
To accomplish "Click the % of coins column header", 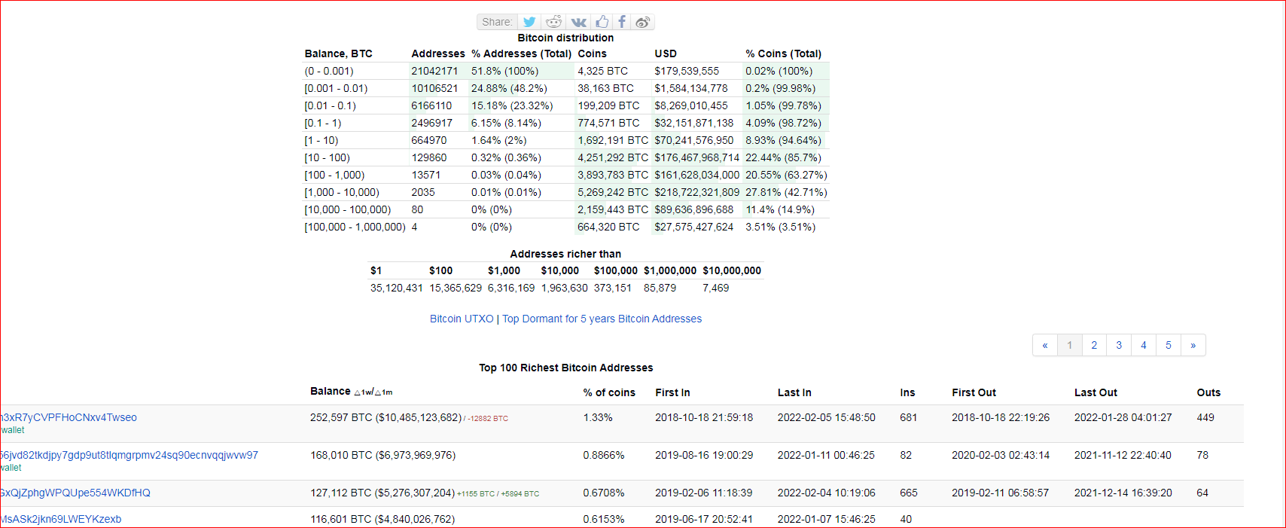I will click(609, 392).
